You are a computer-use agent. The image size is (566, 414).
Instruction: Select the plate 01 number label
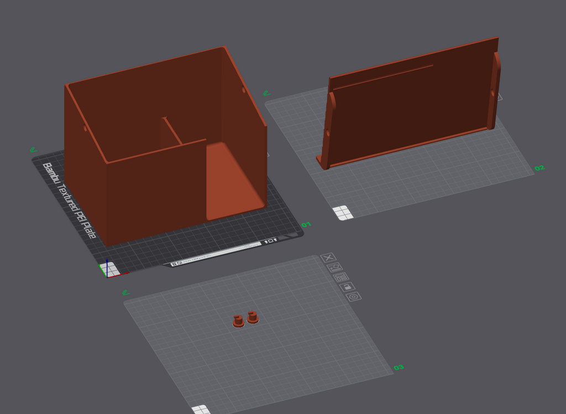click(306, 224)
